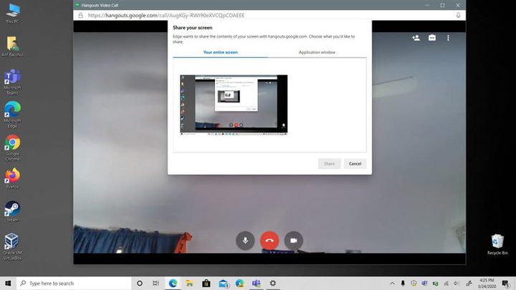Click the lock icon beside the URL
The width and height of the screenshot is (516, 290).
[x=80, y=16]
